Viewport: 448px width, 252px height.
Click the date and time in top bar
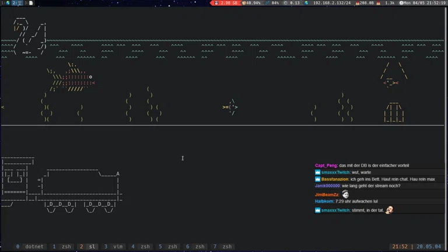[x=426, y=3]
